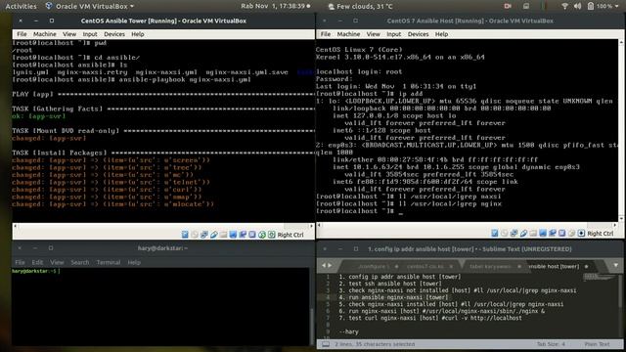Click display settings icon in Ansible Host status bar
The width and height of the screenshot is (626, 352).
543,233
